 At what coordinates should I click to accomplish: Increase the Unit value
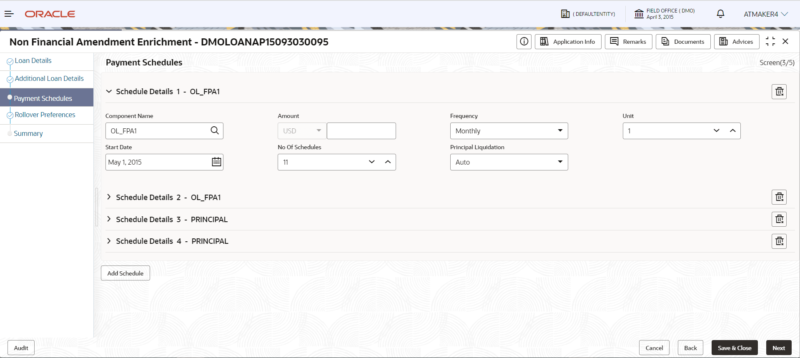pyautogui.click(x=732, y=131)
